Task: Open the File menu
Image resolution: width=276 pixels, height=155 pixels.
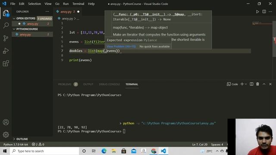Action: point(13,4)
